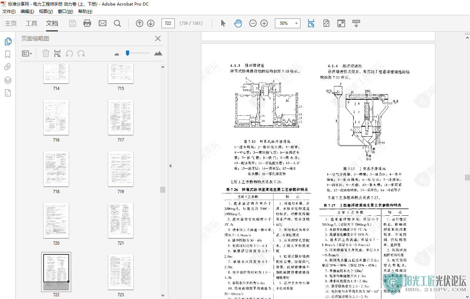Screen dimensions: 470x299
Task: Open the 视图(V) menu
Action: point(46,11)
